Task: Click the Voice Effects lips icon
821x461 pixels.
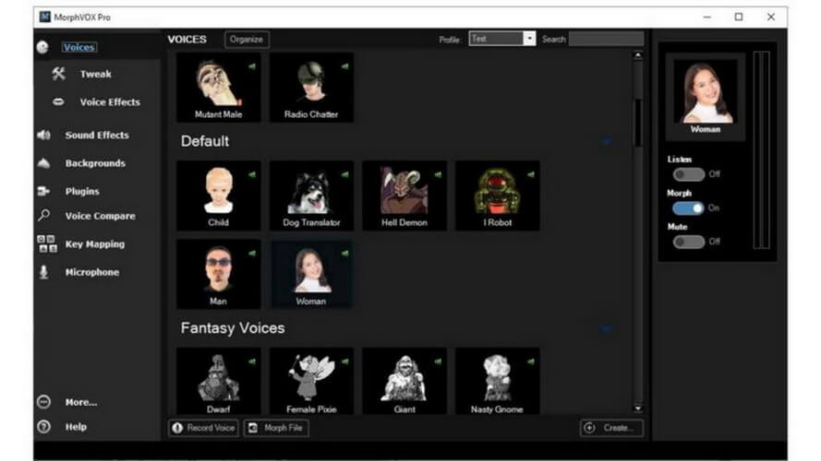Action: 59,102
